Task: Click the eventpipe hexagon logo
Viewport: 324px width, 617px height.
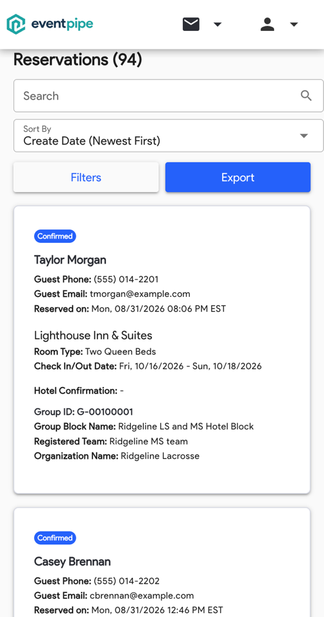Action: [x=15, y=24]
